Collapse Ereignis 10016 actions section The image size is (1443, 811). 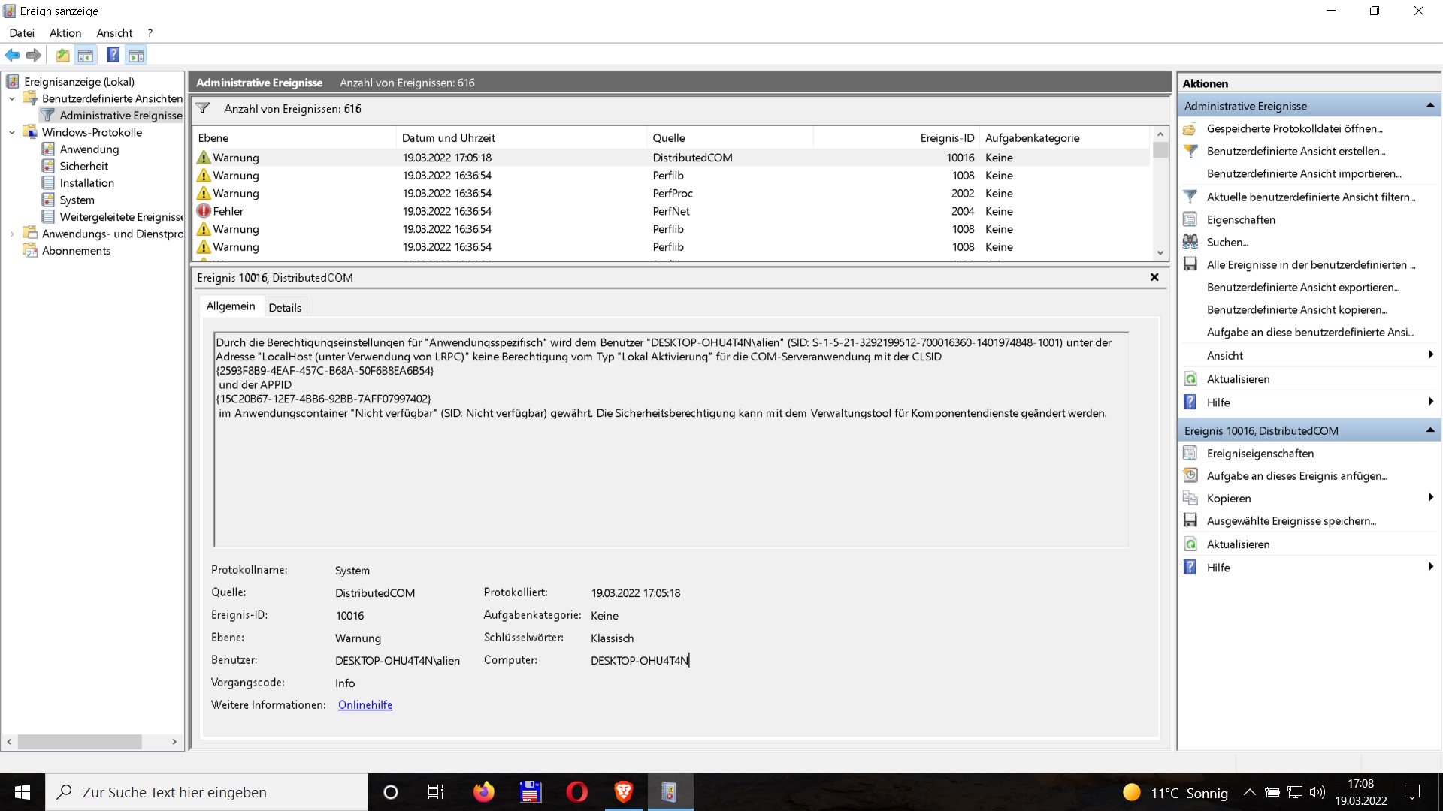(x=1429, y=430)
